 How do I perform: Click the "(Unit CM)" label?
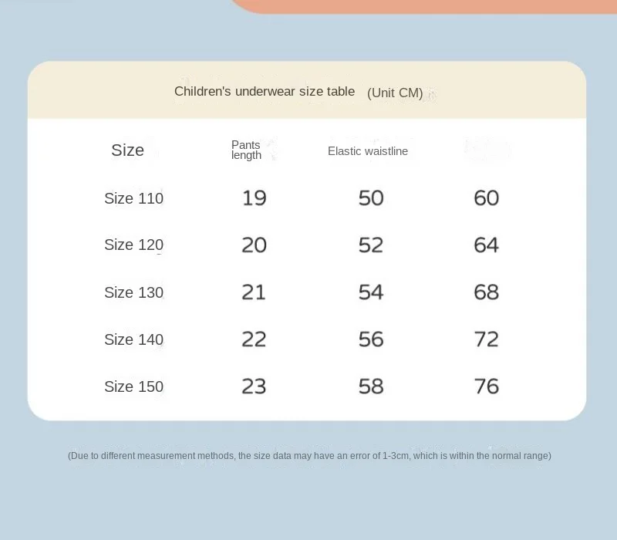395,93
